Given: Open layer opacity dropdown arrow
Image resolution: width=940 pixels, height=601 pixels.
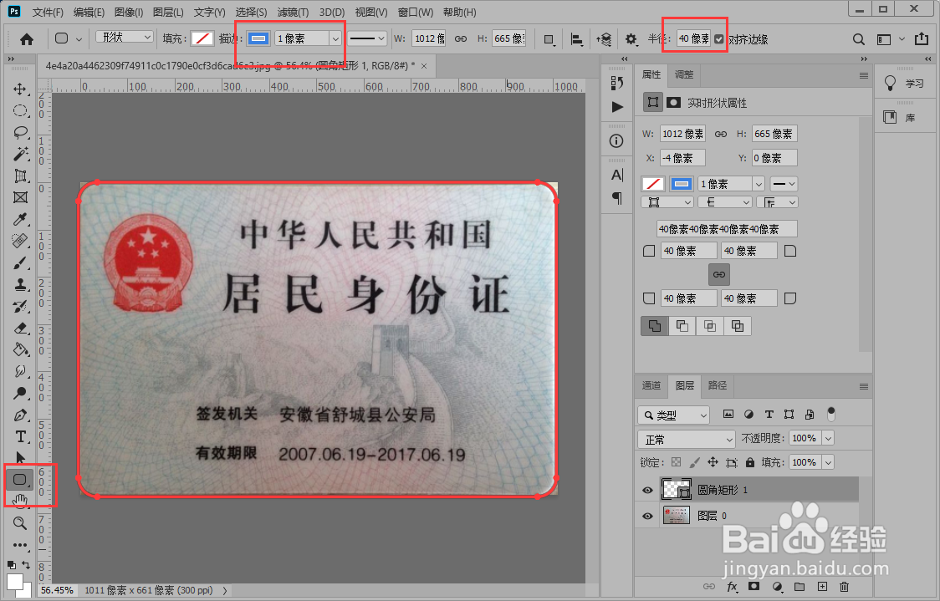Looking at the screenshot, I should [x=828, y=439].
